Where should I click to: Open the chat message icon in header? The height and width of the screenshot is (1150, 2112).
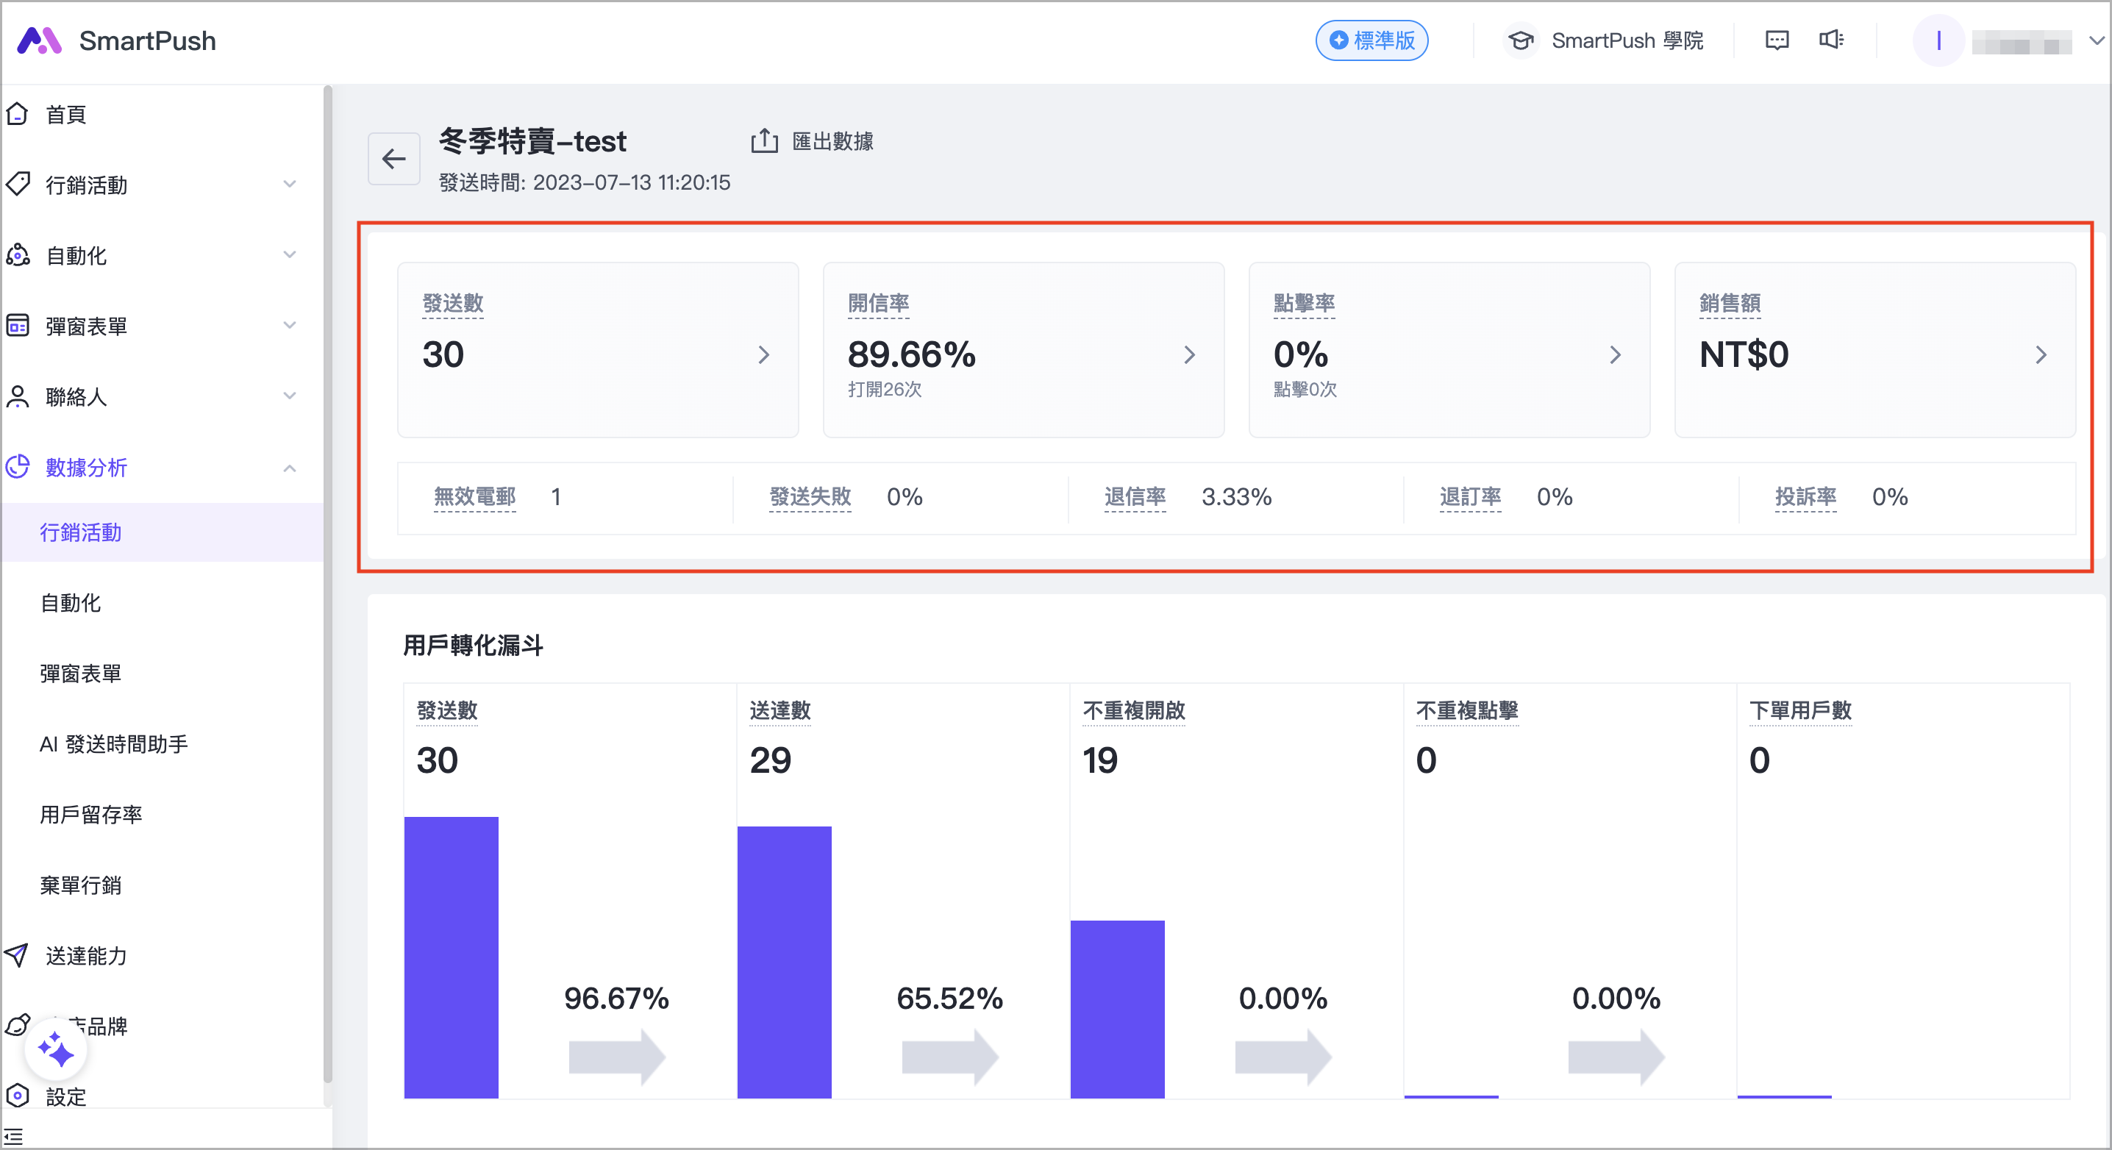[1777, 40]
